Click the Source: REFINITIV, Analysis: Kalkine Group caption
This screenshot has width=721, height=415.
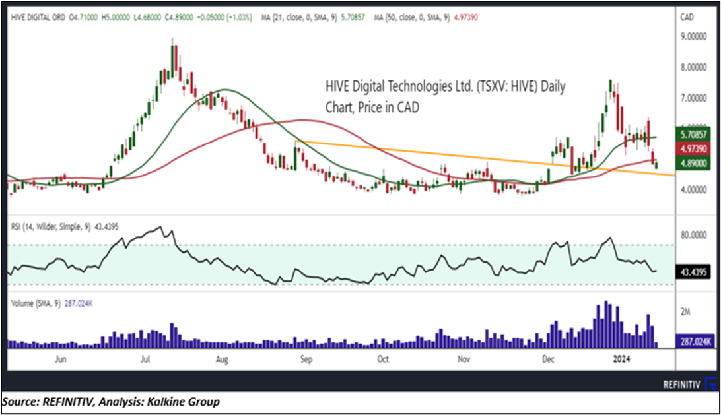point(111,402)
